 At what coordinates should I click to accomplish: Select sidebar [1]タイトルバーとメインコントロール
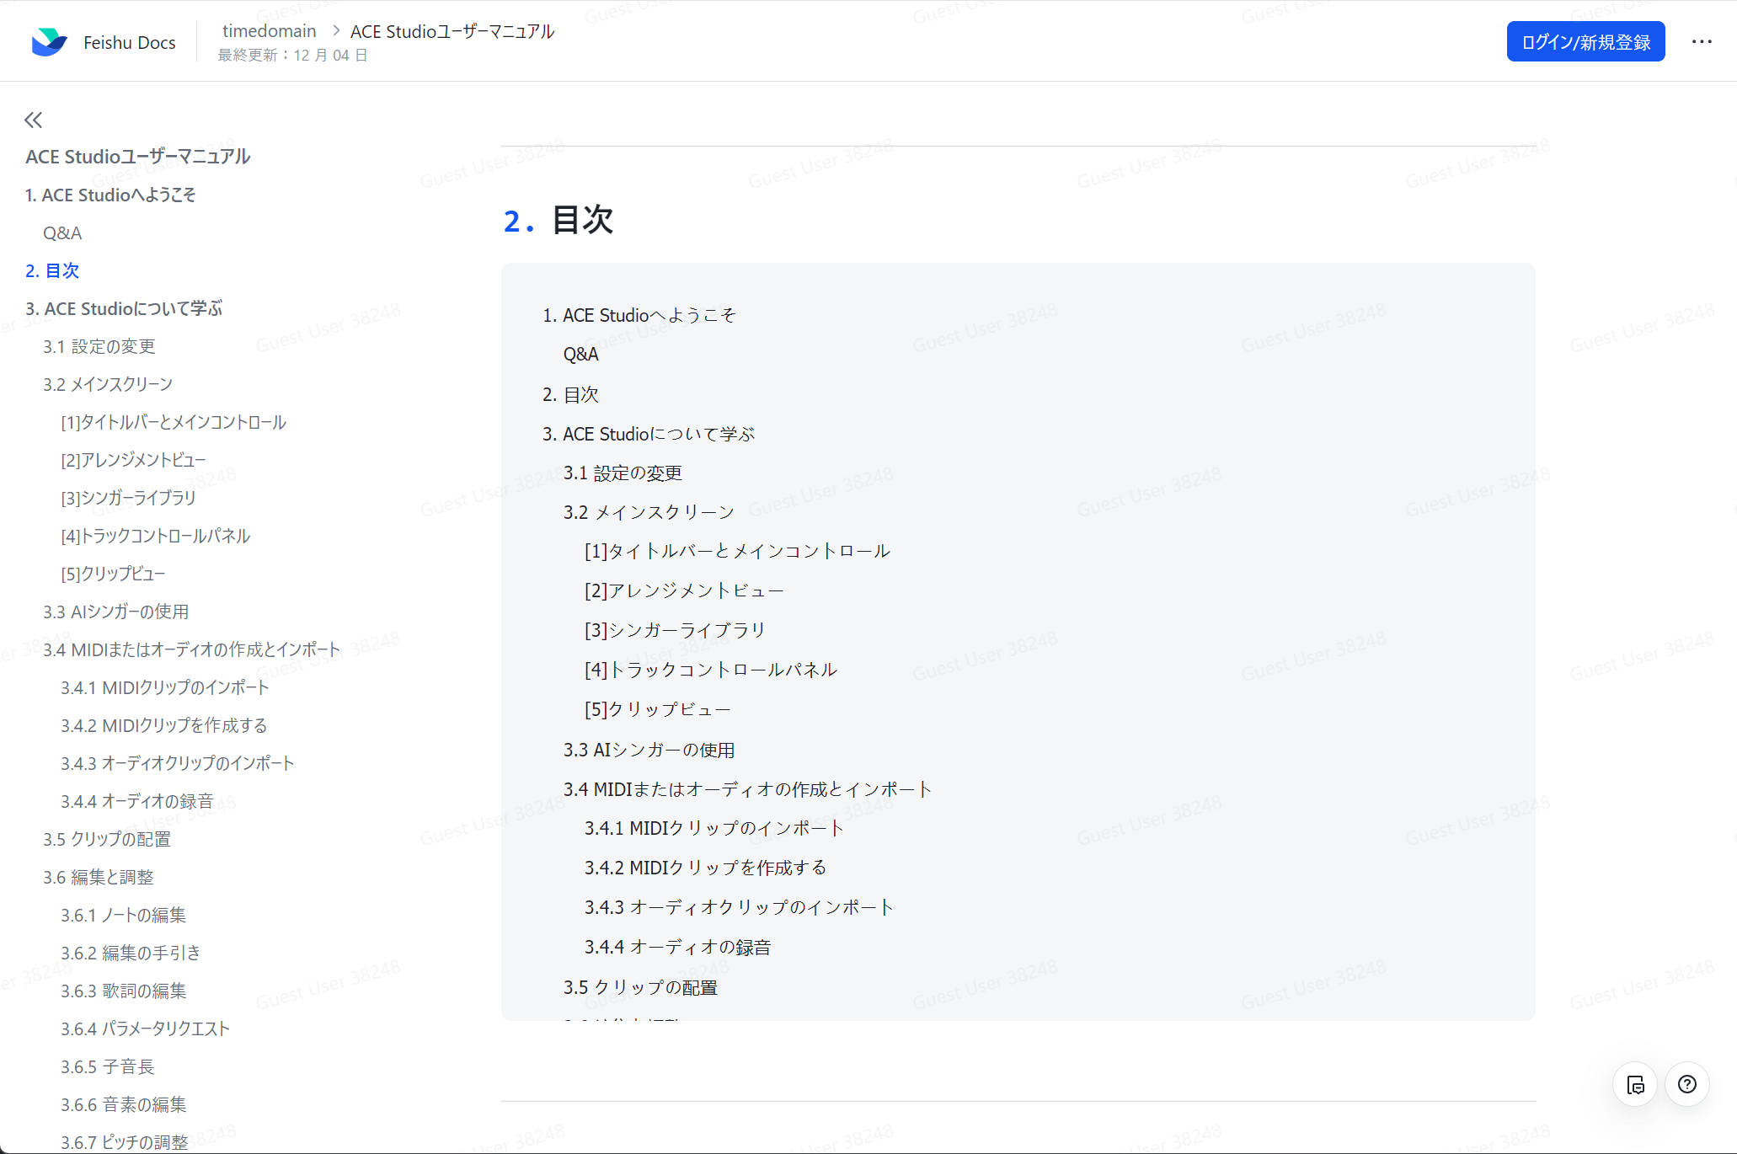(x=174, y=422)
